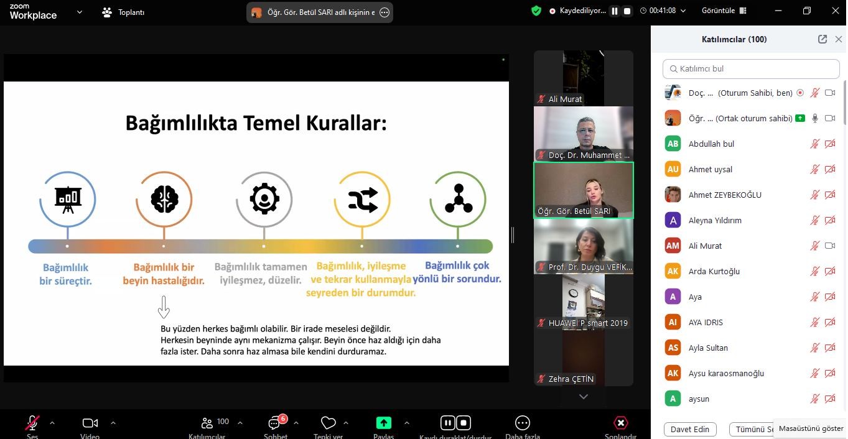Open the Zoom Workplace dropdown chevron
The image size is (848, 439).
coord(79,12)
